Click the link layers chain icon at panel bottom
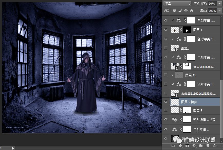 (x=173, y=146)
